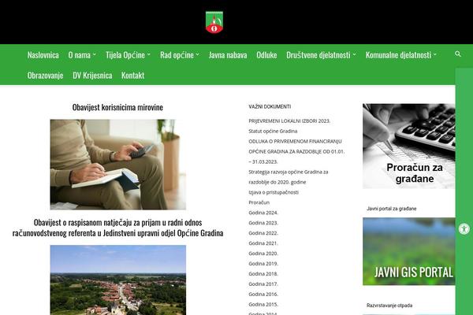The image size is (473, 315).
Task: Click the JAVNI GIS PORTAL banner
Action: 408,251
